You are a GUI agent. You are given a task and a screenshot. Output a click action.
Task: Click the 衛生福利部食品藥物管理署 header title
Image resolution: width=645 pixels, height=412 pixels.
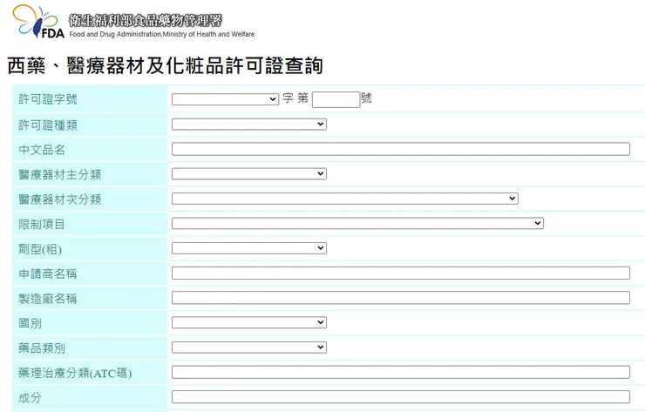pyautogui.click(x=146, y=20)
